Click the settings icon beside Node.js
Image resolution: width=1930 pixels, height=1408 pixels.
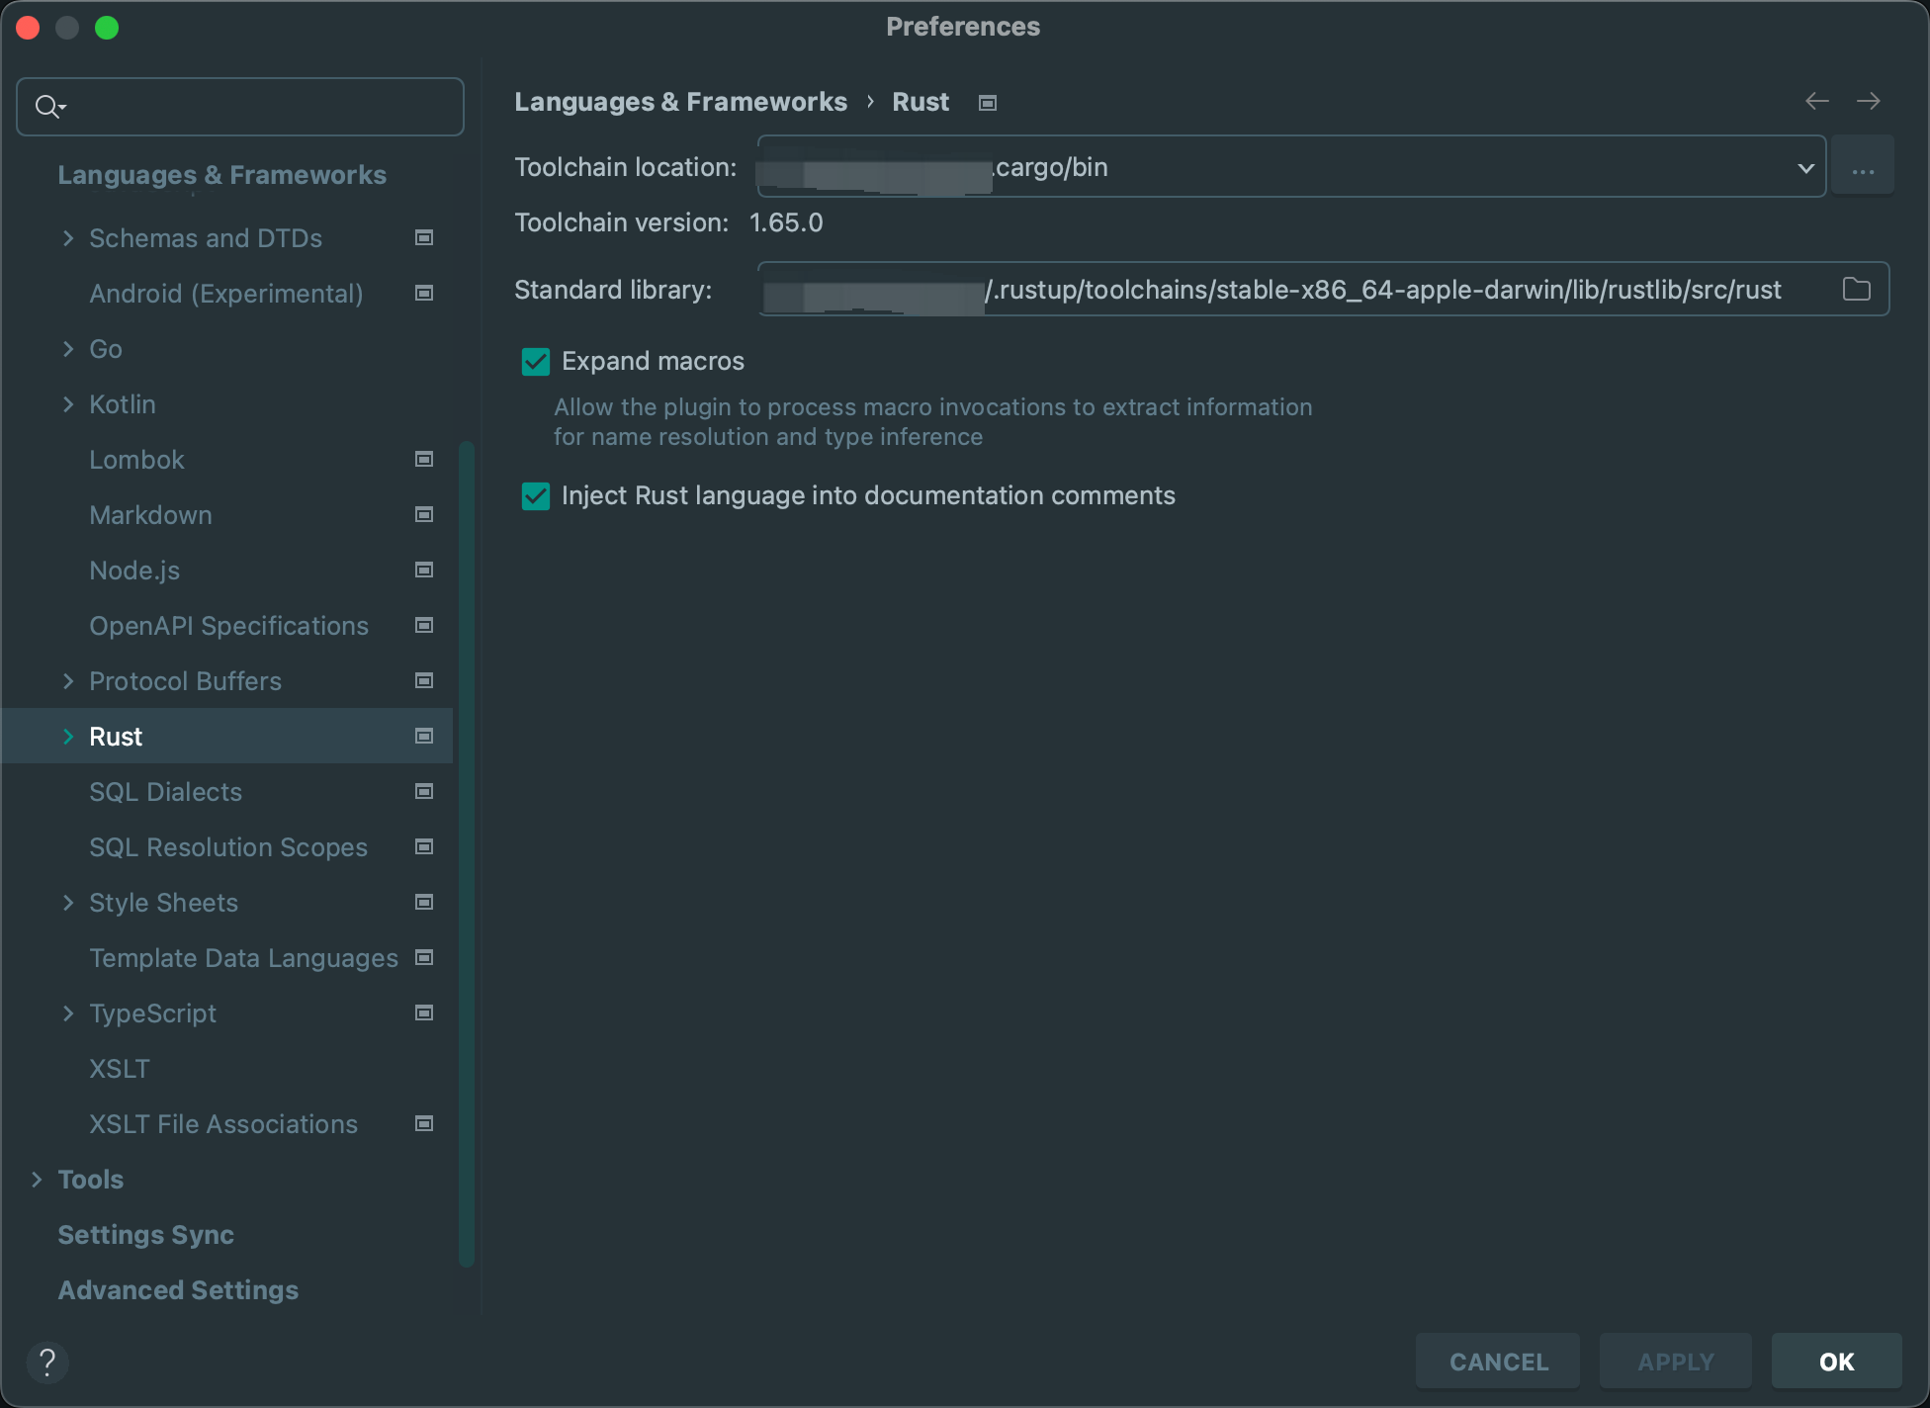point(423,570)
